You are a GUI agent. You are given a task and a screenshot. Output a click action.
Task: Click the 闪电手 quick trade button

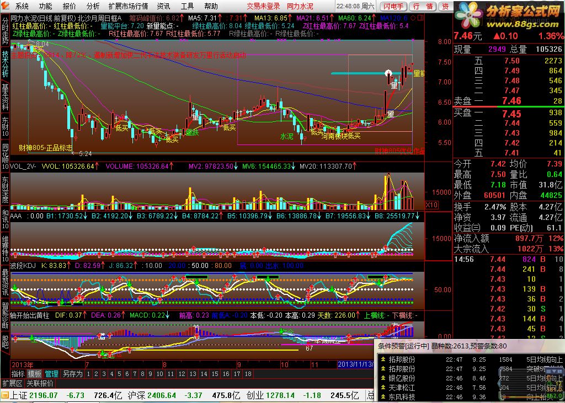(393, 6)
